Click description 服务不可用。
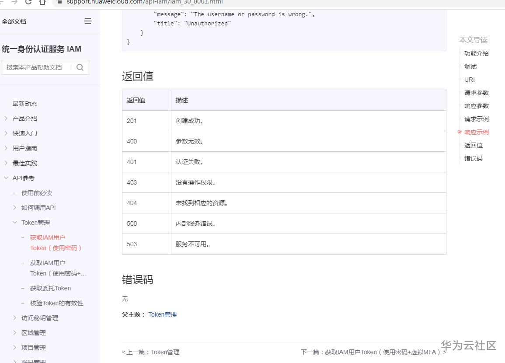Screen dimensions: 505x363 pyautogui.click(x=192, y=244)
